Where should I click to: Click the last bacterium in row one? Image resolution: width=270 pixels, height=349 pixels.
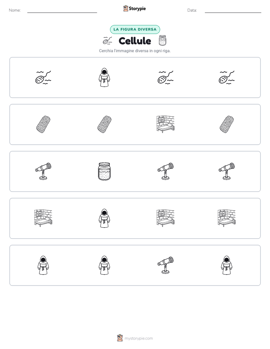(227, 77)
